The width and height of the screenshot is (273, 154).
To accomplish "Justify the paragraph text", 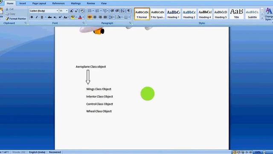I will pos(105,17).
